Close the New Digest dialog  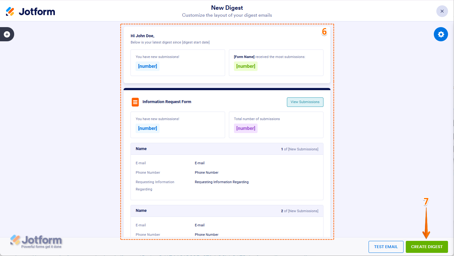click(442, 11)
